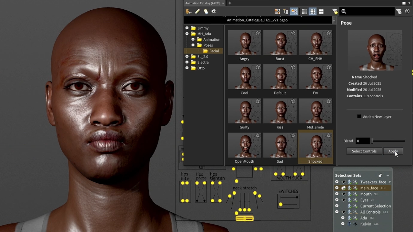
Task: Expand the Tweakers_face selection set
Action: pos(337,182)
